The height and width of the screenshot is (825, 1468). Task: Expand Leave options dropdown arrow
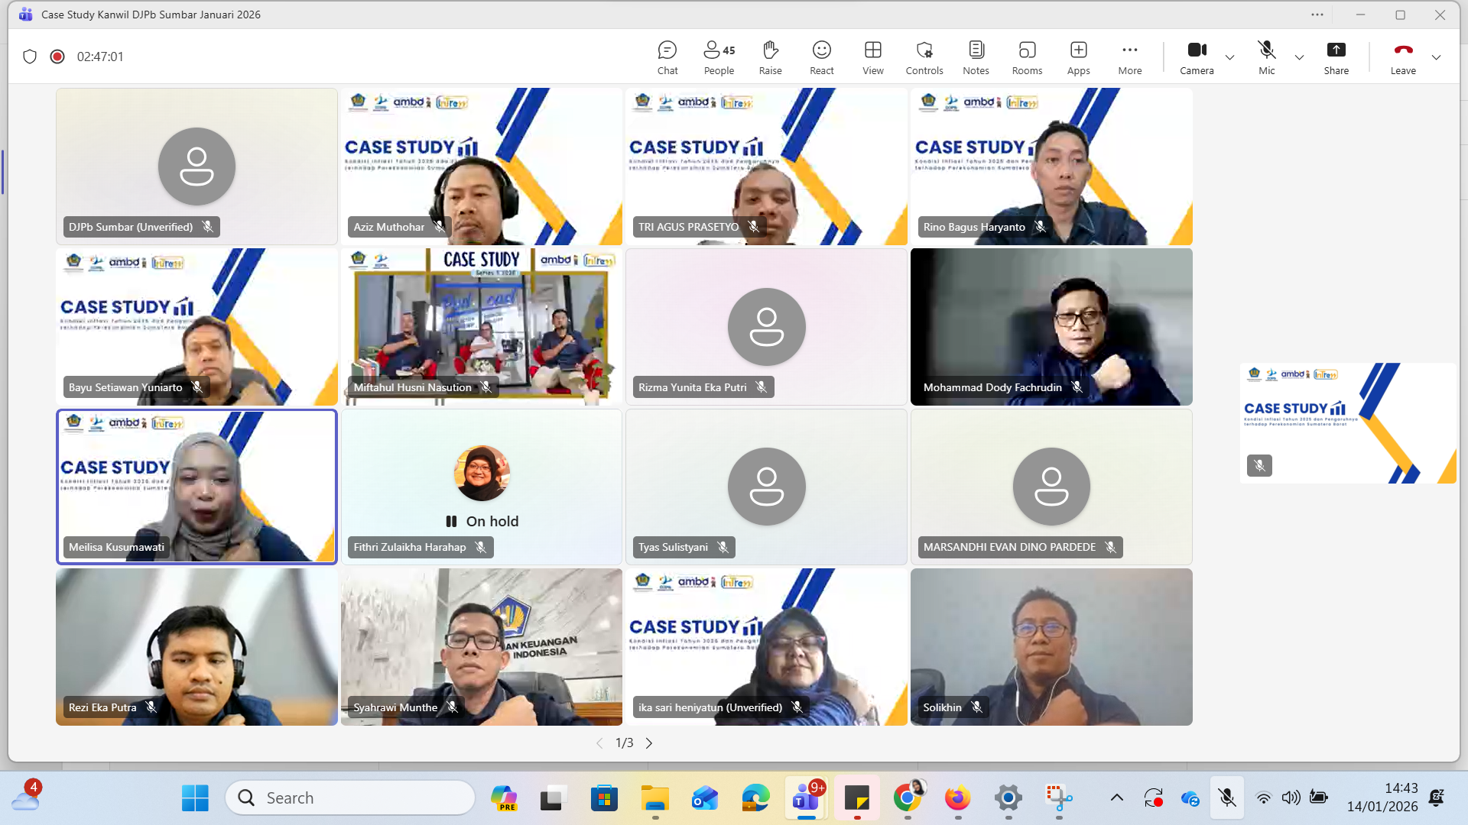coord(1436,57)
